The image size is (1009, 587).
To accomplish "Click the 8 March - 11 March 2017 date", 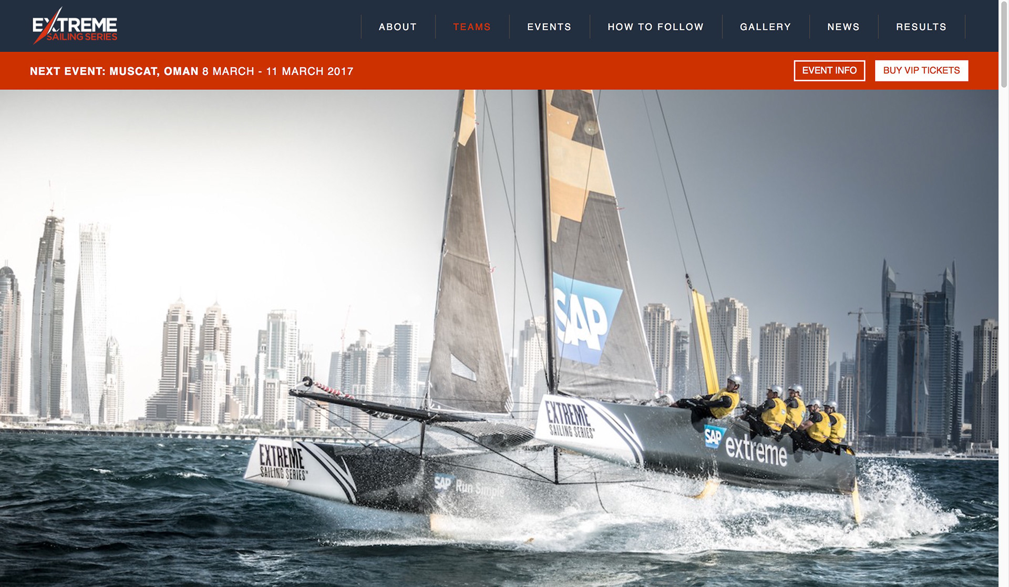I will coord(278,71).
